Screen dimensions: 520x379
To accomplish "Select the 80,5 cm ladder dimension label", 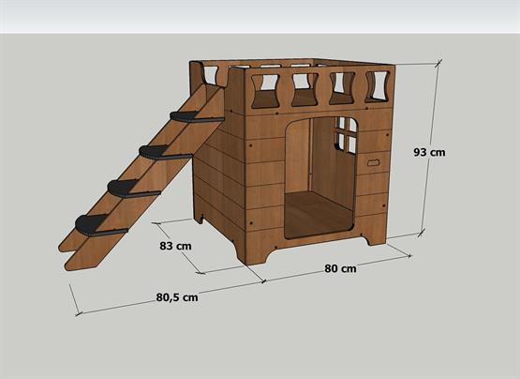I will 177,297.
